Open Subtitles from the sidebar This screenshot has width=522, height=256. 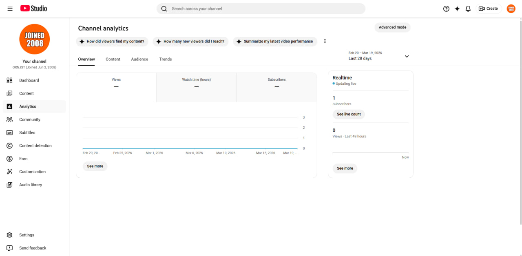click(x=35, y=132)
